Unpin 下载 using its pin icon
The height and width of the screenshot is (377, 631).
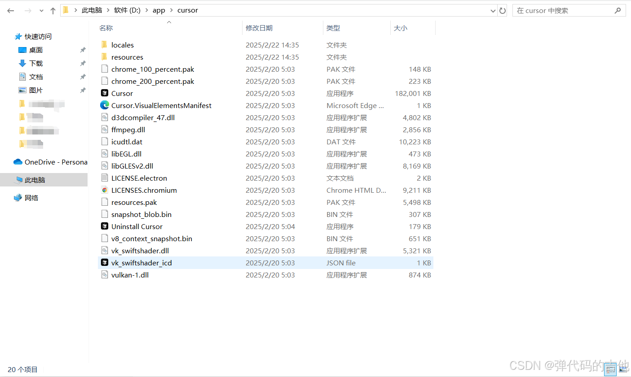(83, 63)
